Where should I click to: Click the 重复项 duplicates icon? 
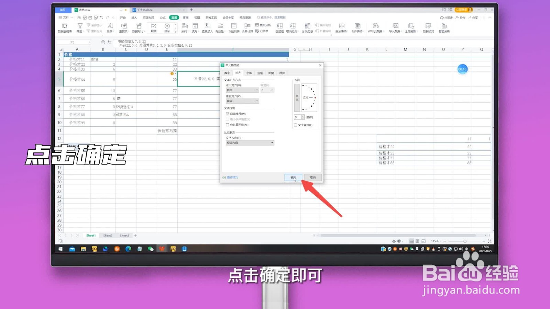click(x=124, y=26)
